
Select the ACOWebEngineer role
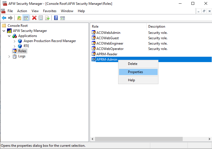click(110, 43)
